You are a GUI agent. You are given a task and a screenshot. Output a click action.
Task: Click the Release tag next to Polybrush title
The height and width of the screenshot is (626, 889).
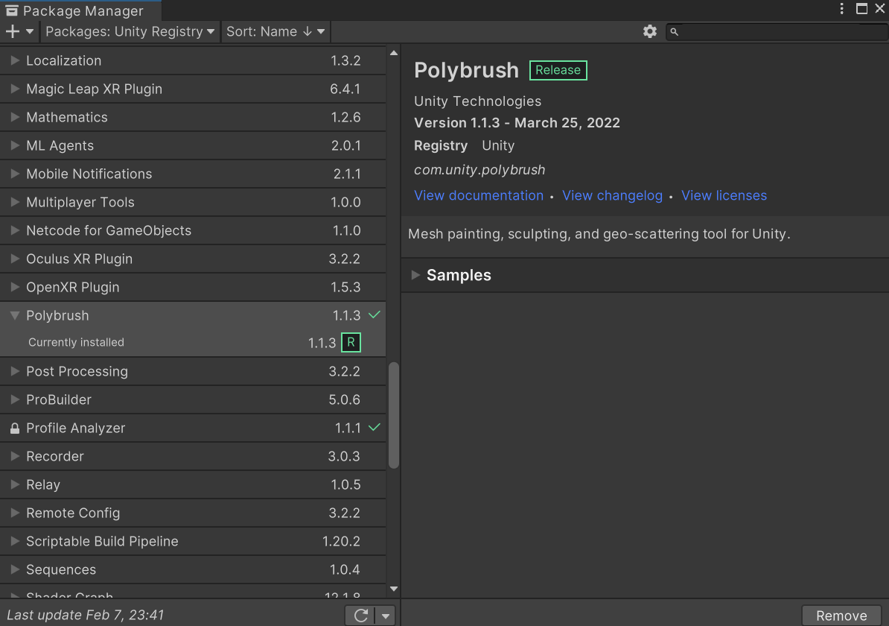pyautogui.click(x=558, y=70)
